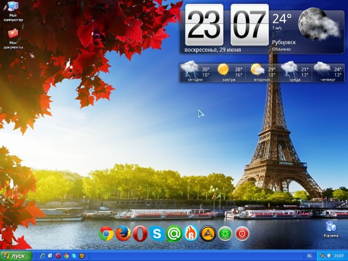348x261 pixels.
Task: Click the red shutdown power button
Action: [x=242, y=234]
